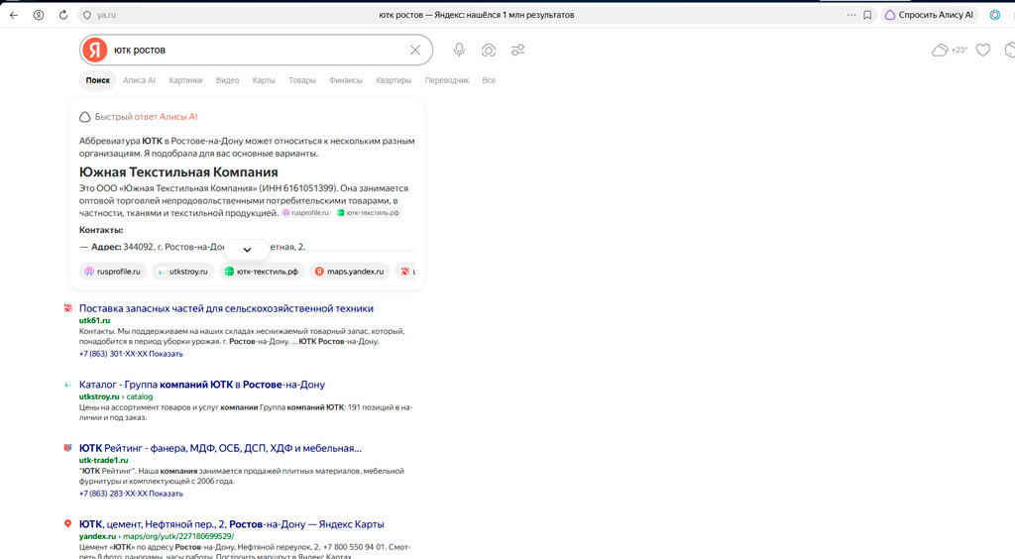The height and width of the screenshot is (559, 1015).
Task: Click the shield site protection icon
Action: pos(87,15)
